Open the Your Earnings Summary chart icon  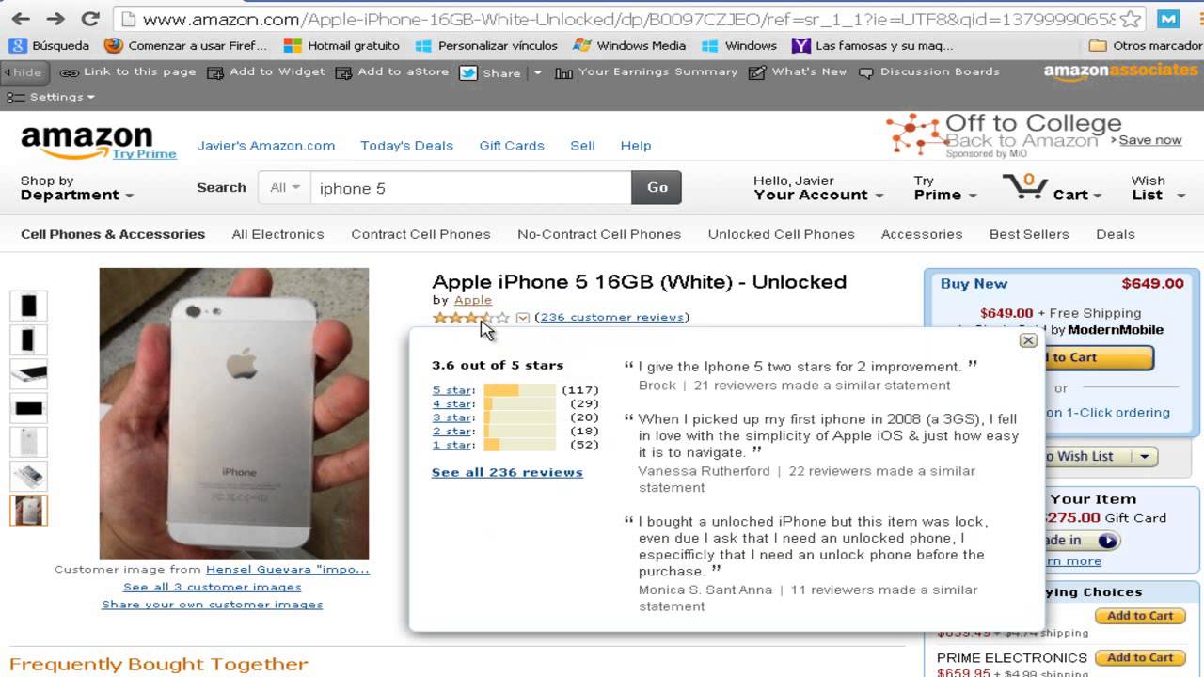pyautogui.click(x=563, y=72)
